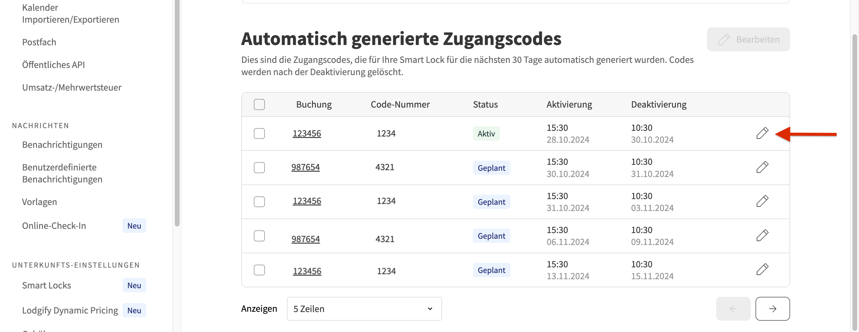Click the pencil icon on the active code row
Image resolution: width=859 pixels, height=332 pixels.
[x=763, y=133]
